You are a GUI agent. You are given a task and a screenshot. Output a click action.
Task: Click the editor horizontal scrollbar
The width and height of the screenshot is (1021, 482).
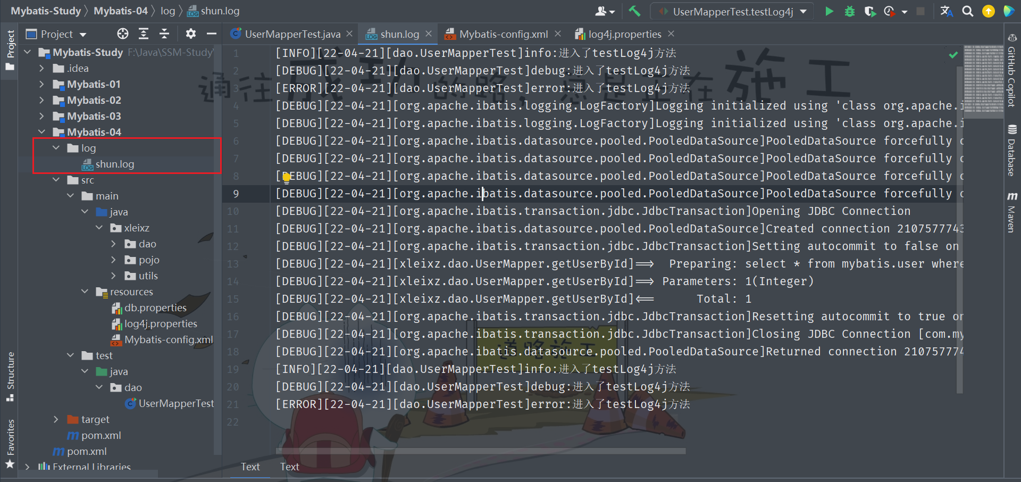pos(481,451)
